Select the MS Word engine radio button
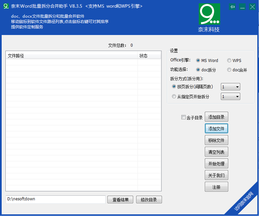Viewport: 259px width, 216px height. point(198,60)
